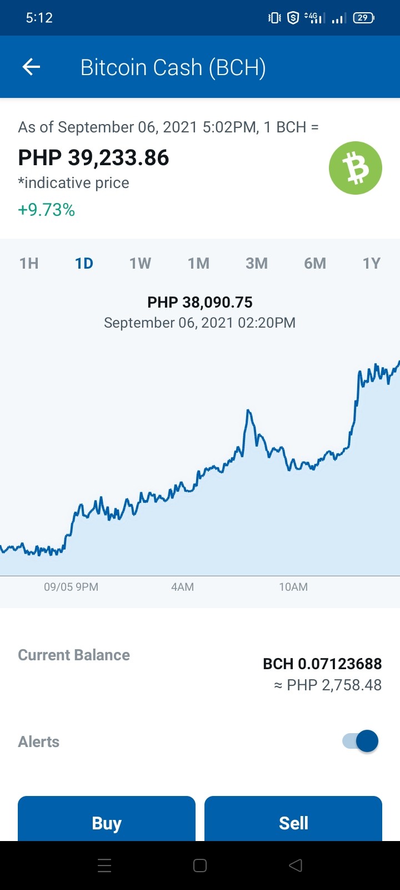This screenshot has height=890, width=400.
Task: Tap the back arrow icon
Action: (31, 67)
